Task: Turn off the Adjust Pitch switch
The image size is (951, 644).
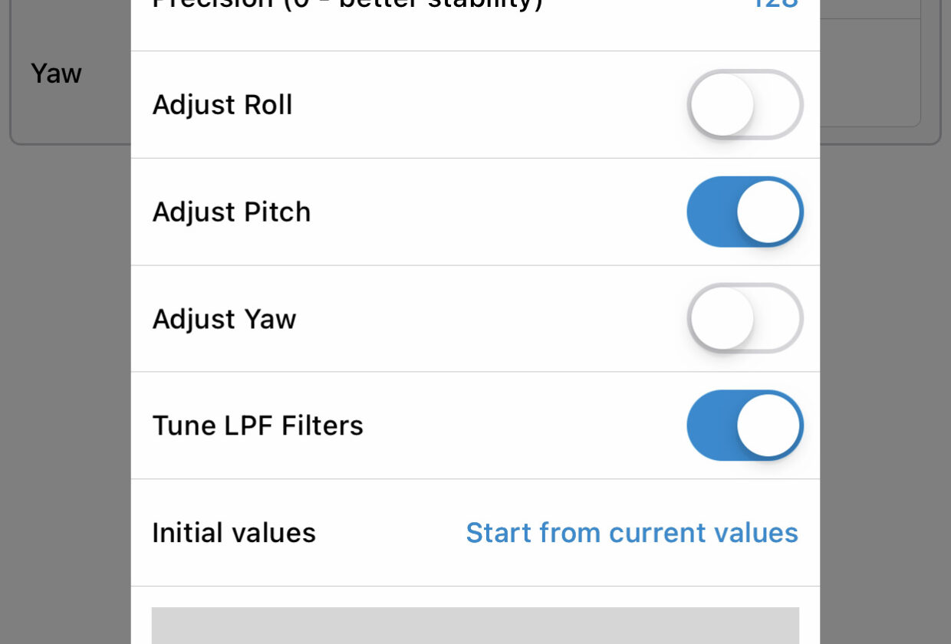Action: click(745, 212)
